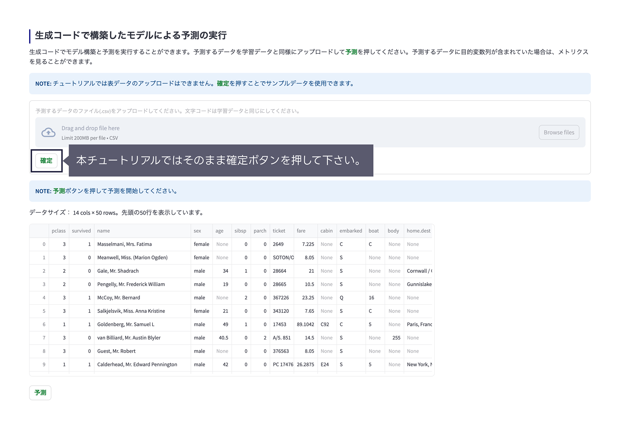The height and width of the screenshot is (430, 620).
Task: Click the ticket cell 367226
Action: pyautogui.click(x=282, y=298)
